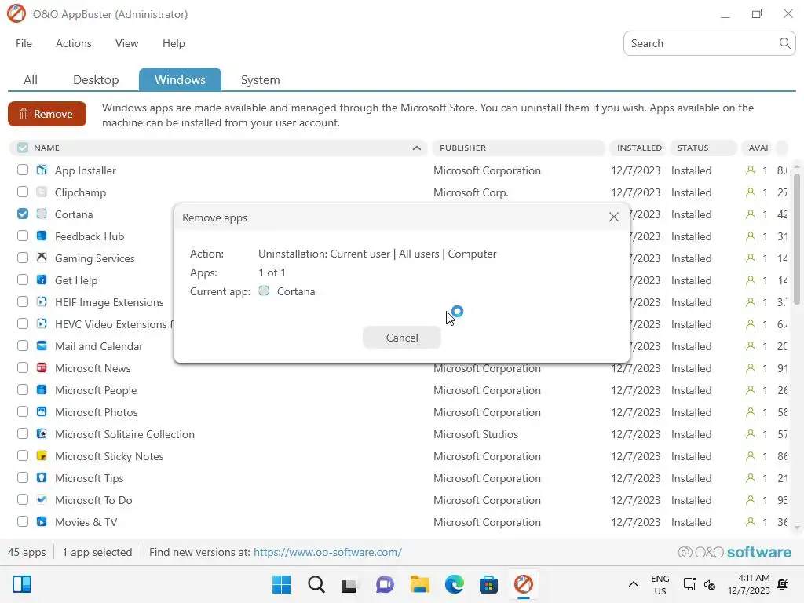Check the Microsoft To Do checkbox
This screenshot has height=603, width=804.
[23, 499]
